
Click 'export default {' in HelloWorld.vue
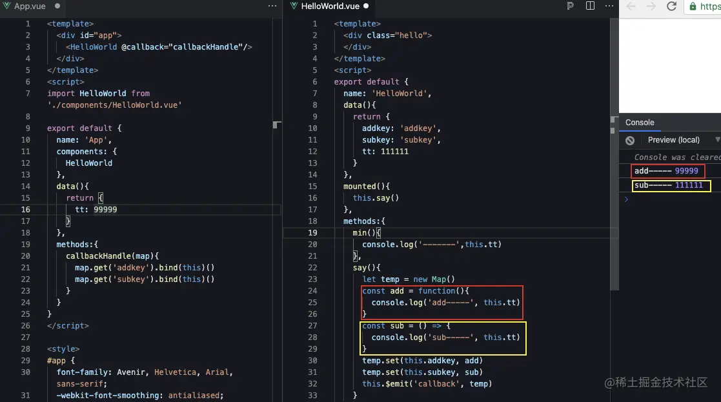(x=371, y=82)
